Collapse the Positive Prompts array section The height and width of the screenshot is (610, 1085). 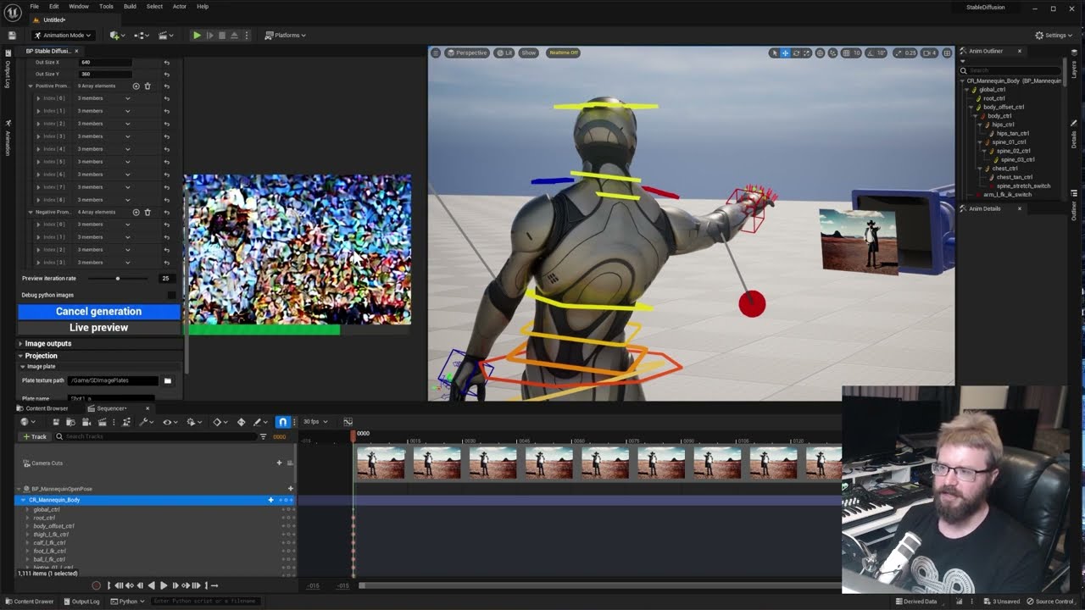pyautogui.click(x=31, y=86)
